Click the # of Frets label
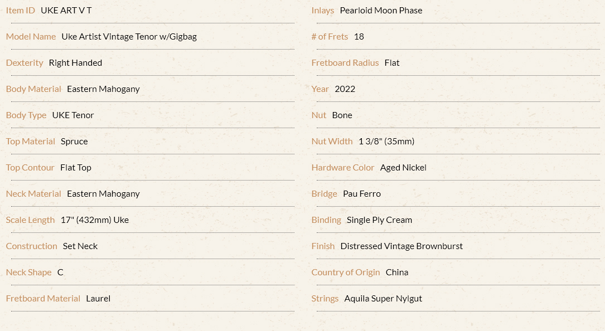605x331 pixels. (x=330, y=37)
